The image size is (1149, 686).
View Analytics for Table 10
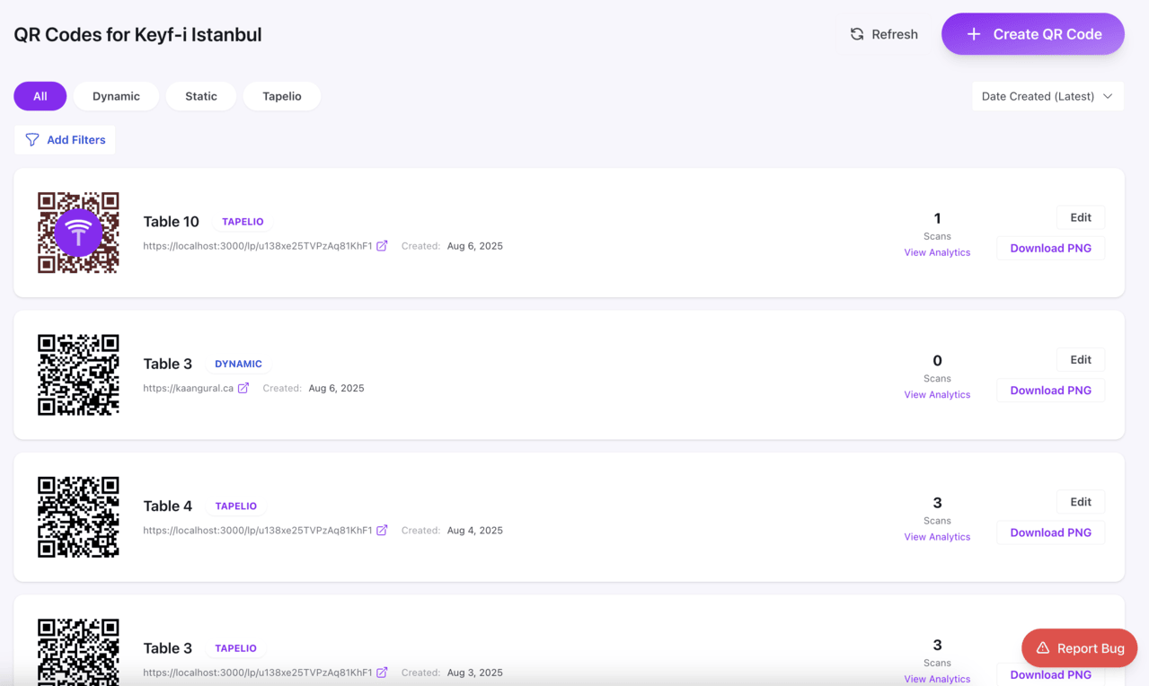click(x=937, y=252)
